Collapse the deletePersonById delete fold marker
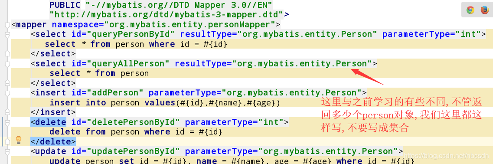Image resolution: width=493 pixels, height=164 pixels. tap(7, 122)
